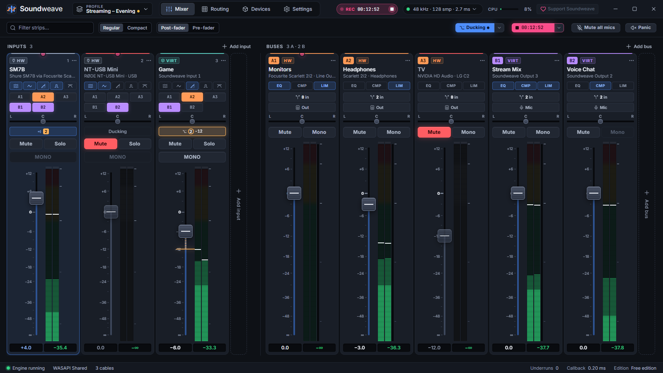The height and width of the screenshot is (373, 663).
Task: Switch to the Mixer tab
Action: [x=177, y=9]
